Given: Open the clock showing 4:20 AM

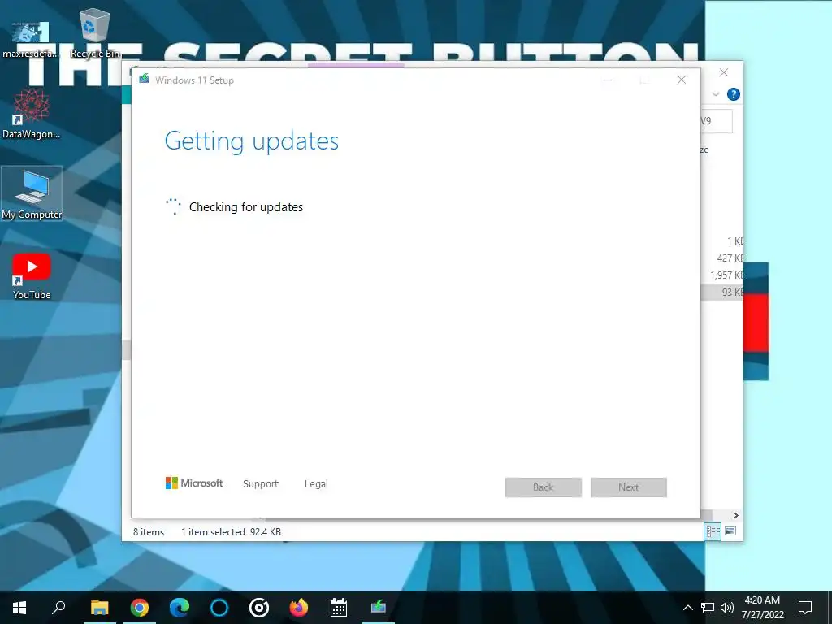Looking at the screenshot, I should pyautogui.click(x=762, y=608).
